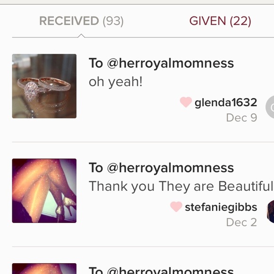Open the diamond ring listing thumbnail
274x274 pixels.
(44, 86)
